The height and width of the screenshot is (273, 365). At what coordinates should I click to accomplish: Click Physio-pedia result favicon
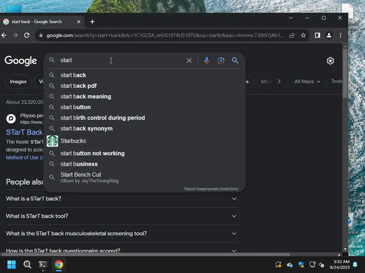pos(11,119)
